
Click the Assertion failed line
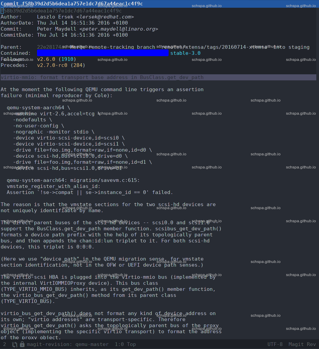tap(90, 192)
